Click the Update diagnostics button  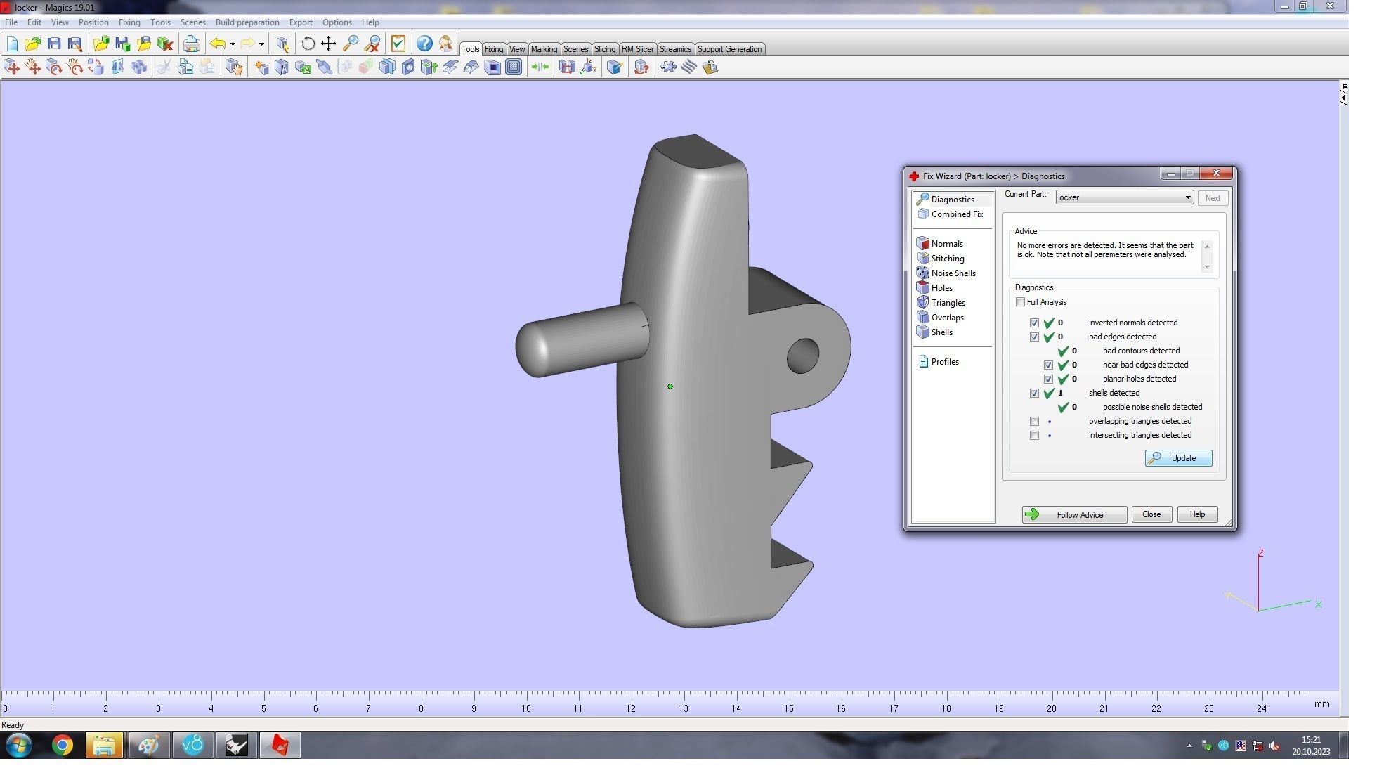click(1178, 458)
